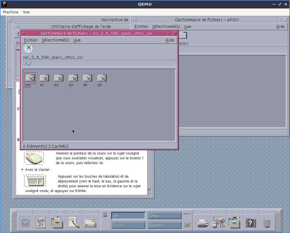Click the keyboard illustration in help viewer
The height and width of the screenshot is (233, 290).
(35, 181)
